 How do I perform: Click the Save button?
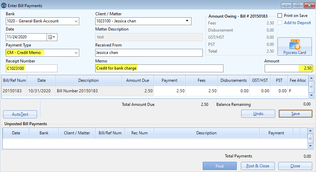point(296,114)
